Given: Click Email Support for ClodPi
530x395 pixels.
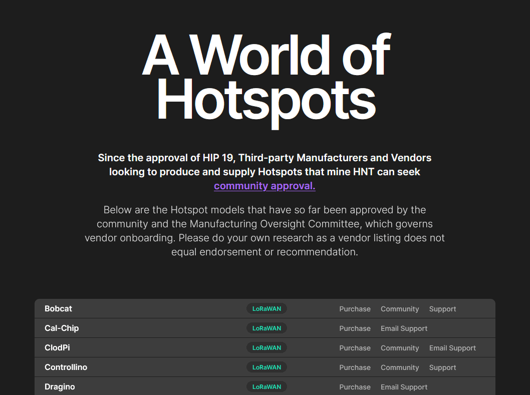Looking at the screenshot, I should coord(452,348).
